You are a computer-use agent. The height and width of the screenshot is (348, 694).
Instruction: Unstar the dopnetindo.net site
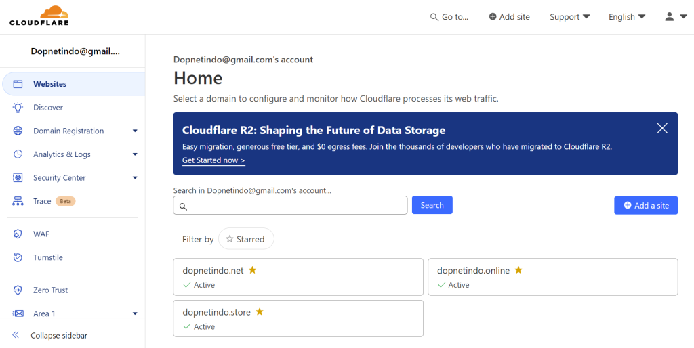click(252, 269)
